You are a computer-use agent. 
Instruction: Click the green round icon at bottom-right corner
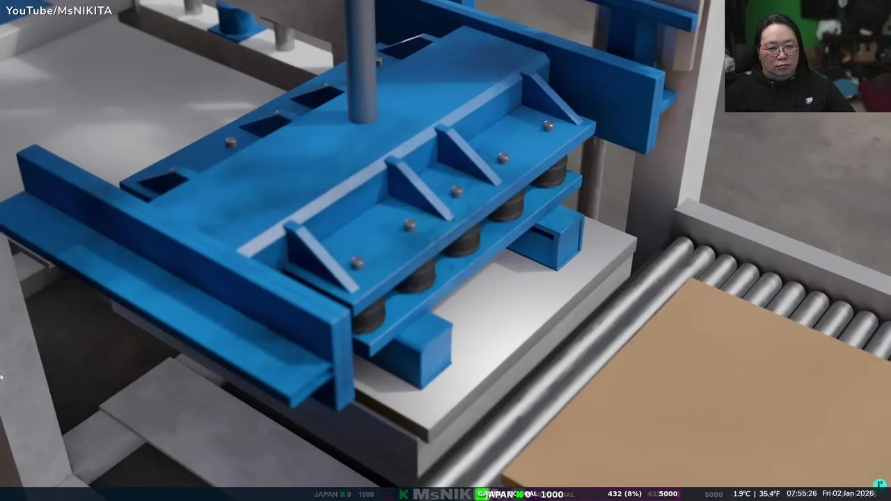point(879,484)
